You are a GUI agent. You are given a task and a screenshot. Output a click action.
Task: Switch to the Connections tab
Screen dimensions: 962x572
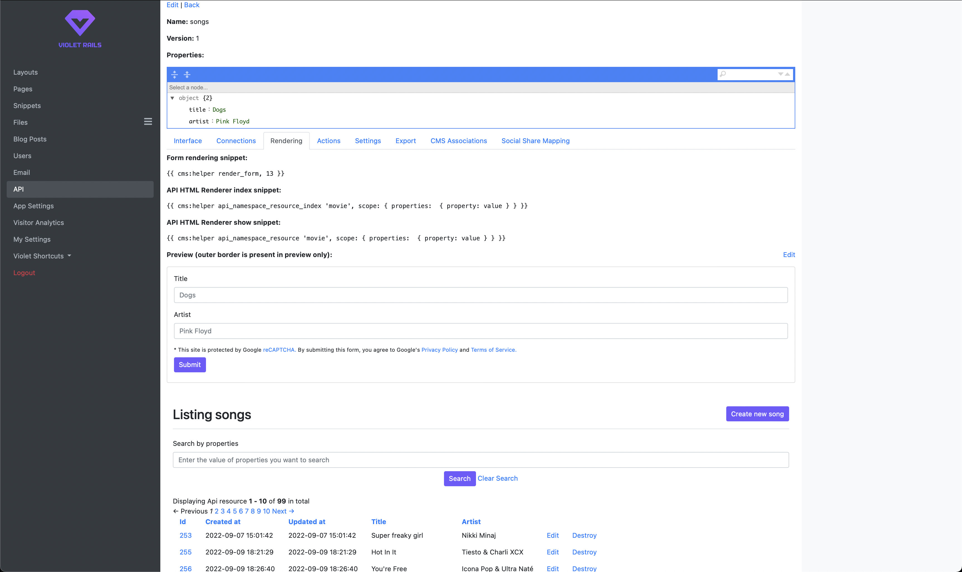235,140
